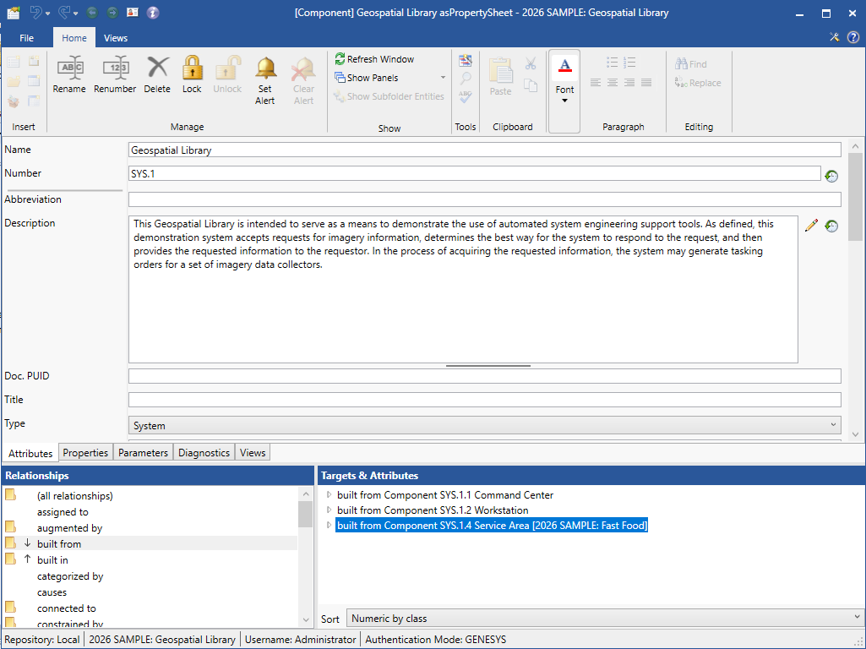This screenshot has width=866, height=649.
Task: Switch to the Views ribbon tab
Action: [x=116, y=38]
